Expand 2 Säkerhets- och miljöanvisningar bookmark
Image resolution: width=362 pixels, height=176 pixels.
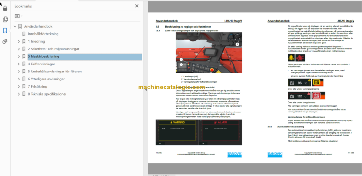pos(19,49)
